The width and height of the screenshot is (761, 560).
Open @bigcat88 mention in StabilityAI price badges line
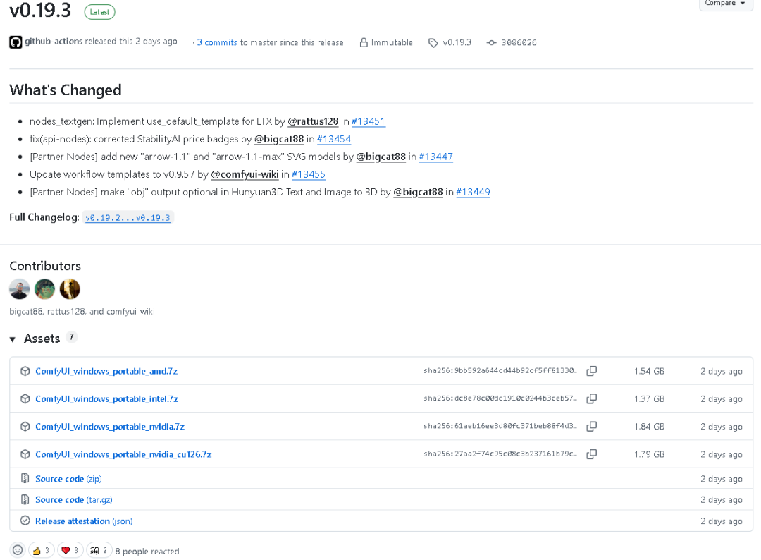point(279,139)
